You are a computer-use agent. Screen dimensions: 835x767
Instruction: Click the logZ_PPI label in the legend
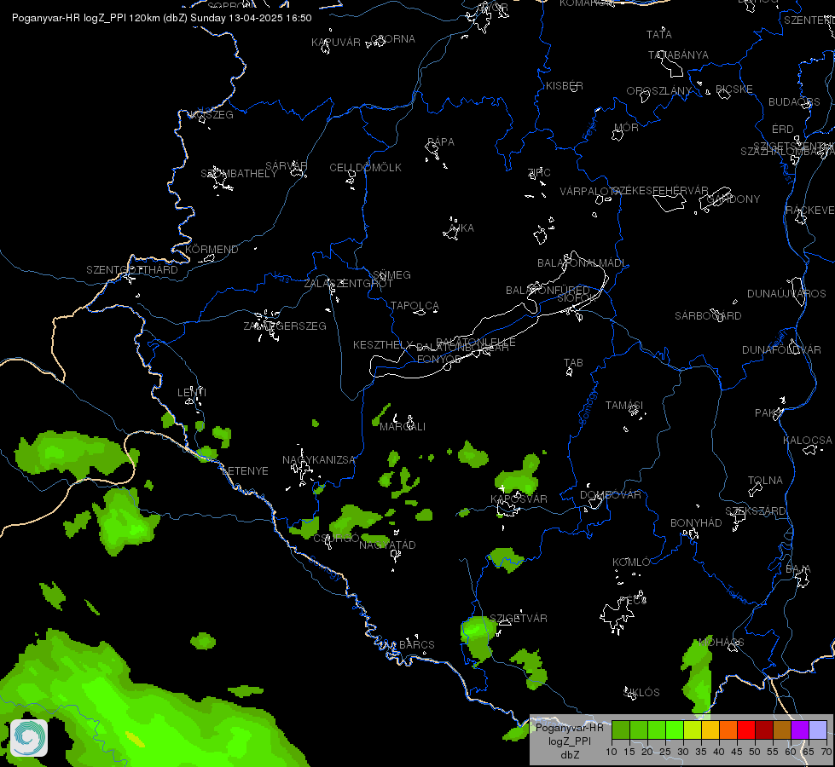point(569,741)
